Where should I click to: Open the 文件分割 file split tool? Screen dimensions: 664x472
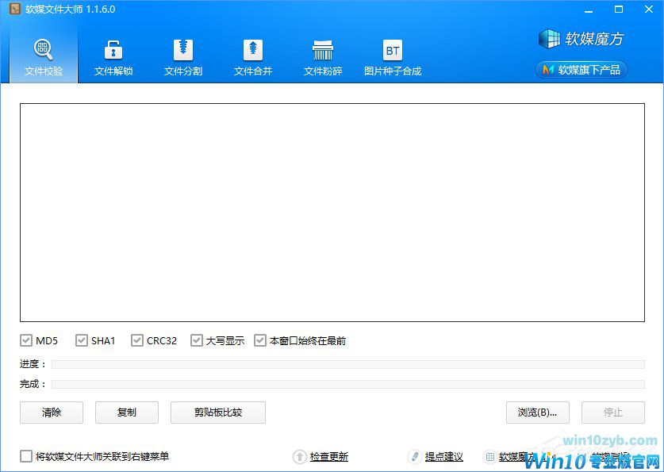(x=182, y=56)
